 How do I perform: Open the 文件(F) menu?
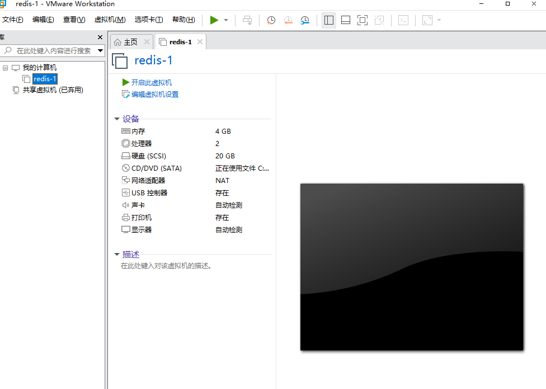pos(12,20)
